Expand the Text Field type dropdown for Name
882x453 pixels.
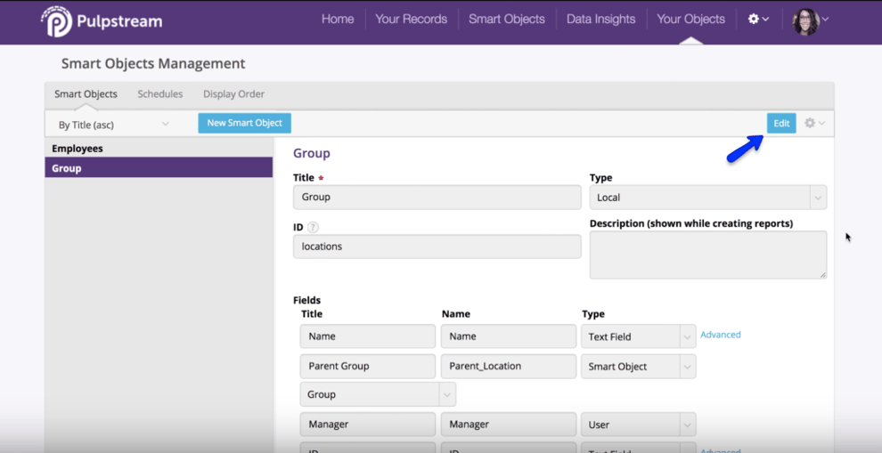point(638,336)
